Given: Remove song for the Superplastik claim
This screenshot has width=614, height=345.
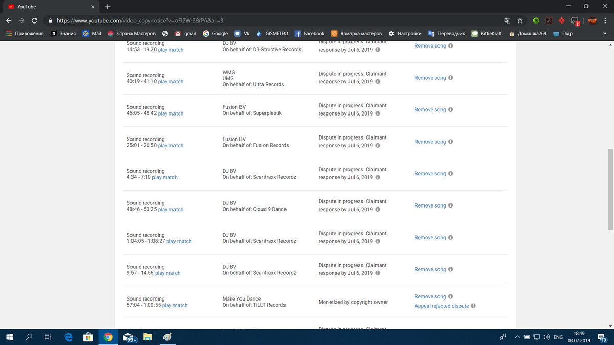Looking at the screenshot, I should (430, 110).
